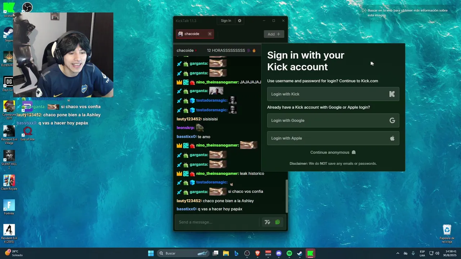This screenshot has height=259, width=461.
Task: Open kicktalk desktop shortcut
Action: [x=9, y=10]
